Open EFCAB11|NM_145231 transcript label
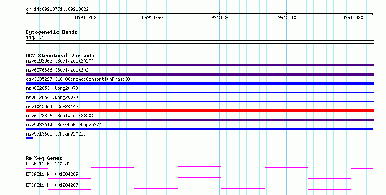The height and width of the screenshot is (195, 386). pyautogui.click(x=48, y=163)
